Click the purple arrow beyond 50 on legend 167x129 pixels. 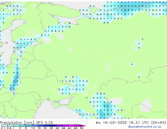[84, 126]
